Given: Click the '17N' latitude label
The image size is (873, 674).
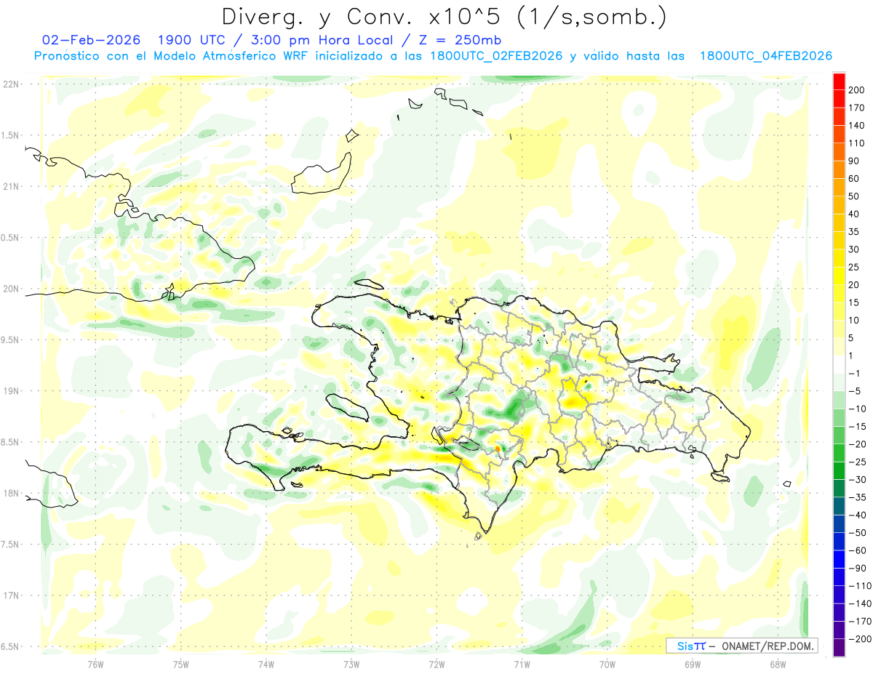Looking at the screenshot, I should pyautogui.click(x=11, y=595).
